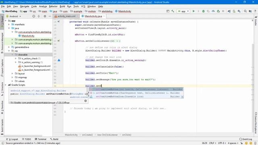Choose setPositiveButtonIcon completion suggestion
The width and height of the screenshot is (258, 145).
[x=136, y=97]
